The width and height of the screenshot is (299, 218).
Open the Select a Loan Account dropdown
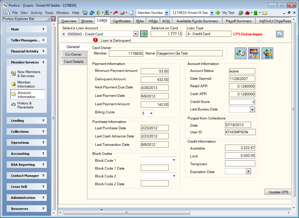(136, 34)
